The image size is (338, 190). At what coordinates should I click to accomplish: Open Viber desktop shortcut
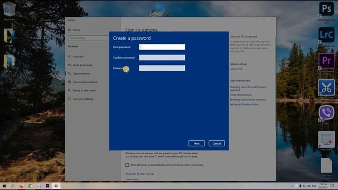pos(326,113)
